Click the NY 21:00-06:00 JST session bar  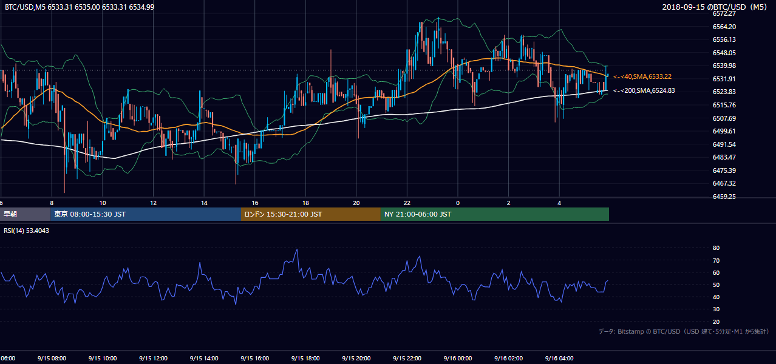coord(495,214)
